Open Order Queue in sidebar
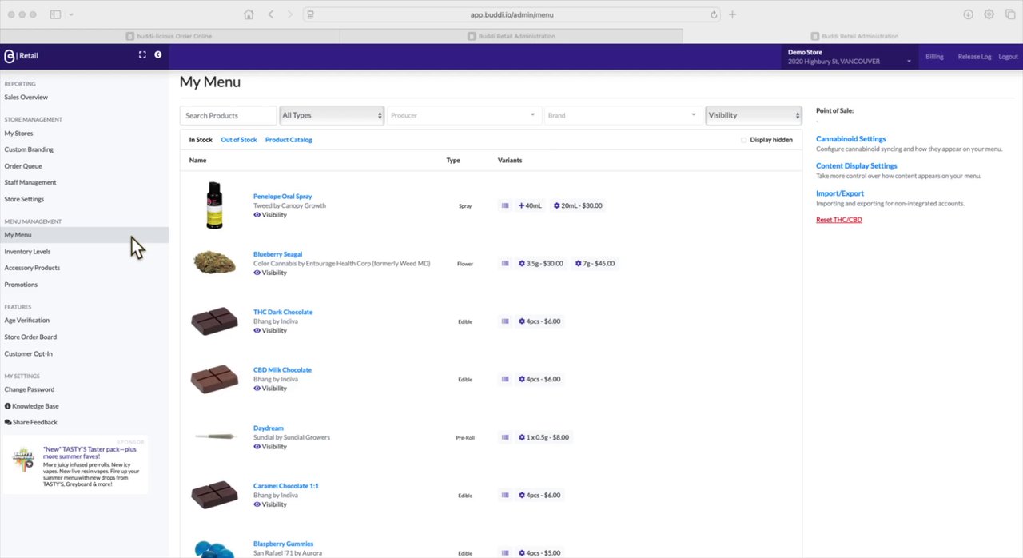 [x=23, y=166]
